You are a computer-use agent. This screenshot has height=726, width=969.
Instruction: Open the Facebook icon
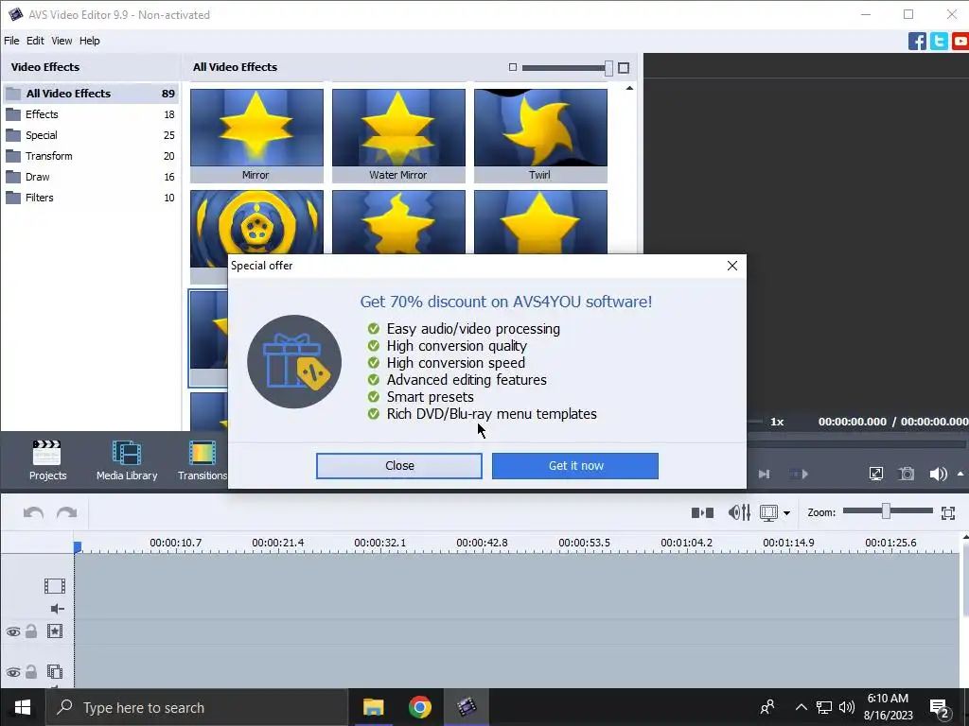click(x=917, y=41)
